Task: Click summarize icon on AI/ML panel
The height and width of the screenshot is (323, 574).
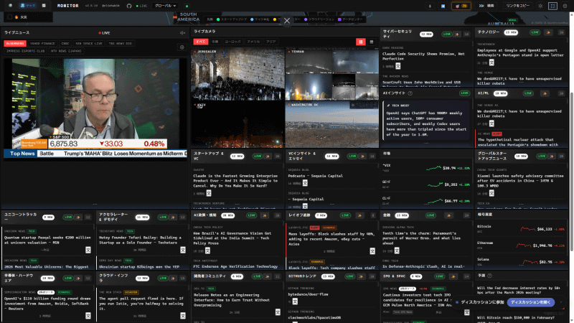Action: point(545,93)
